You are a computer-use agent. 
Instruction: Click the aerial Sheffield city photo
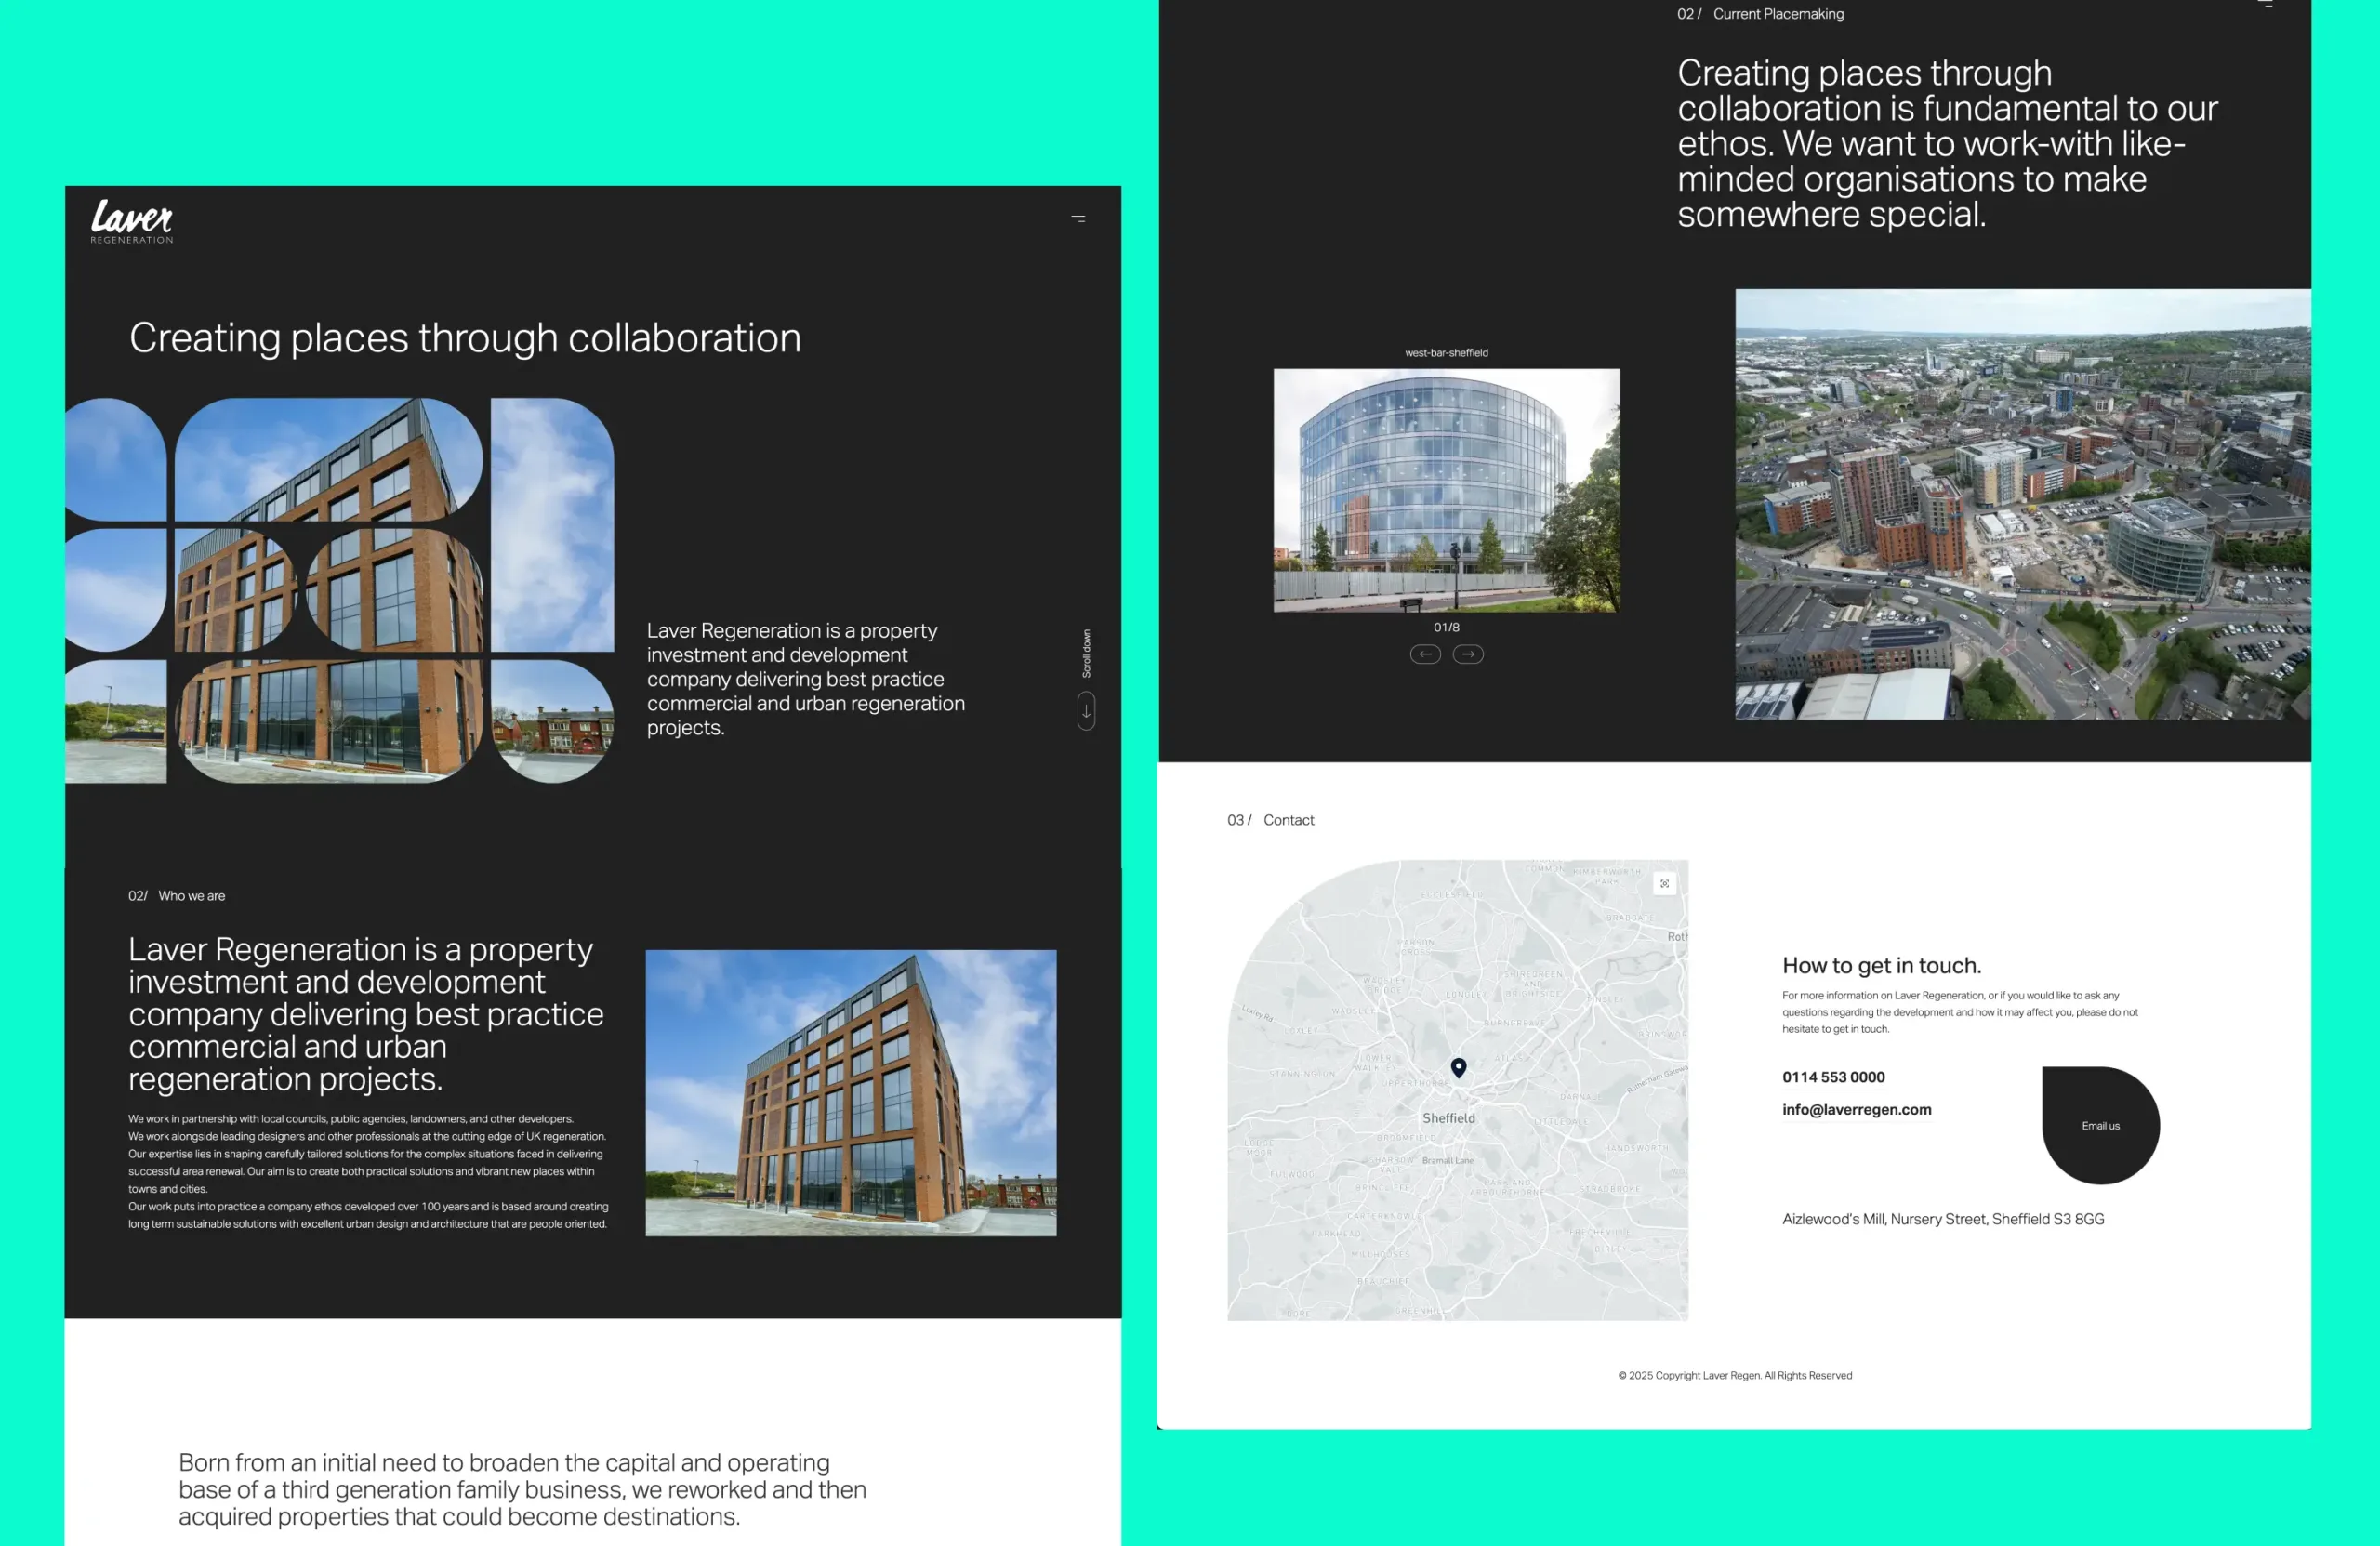[2022, 504]
